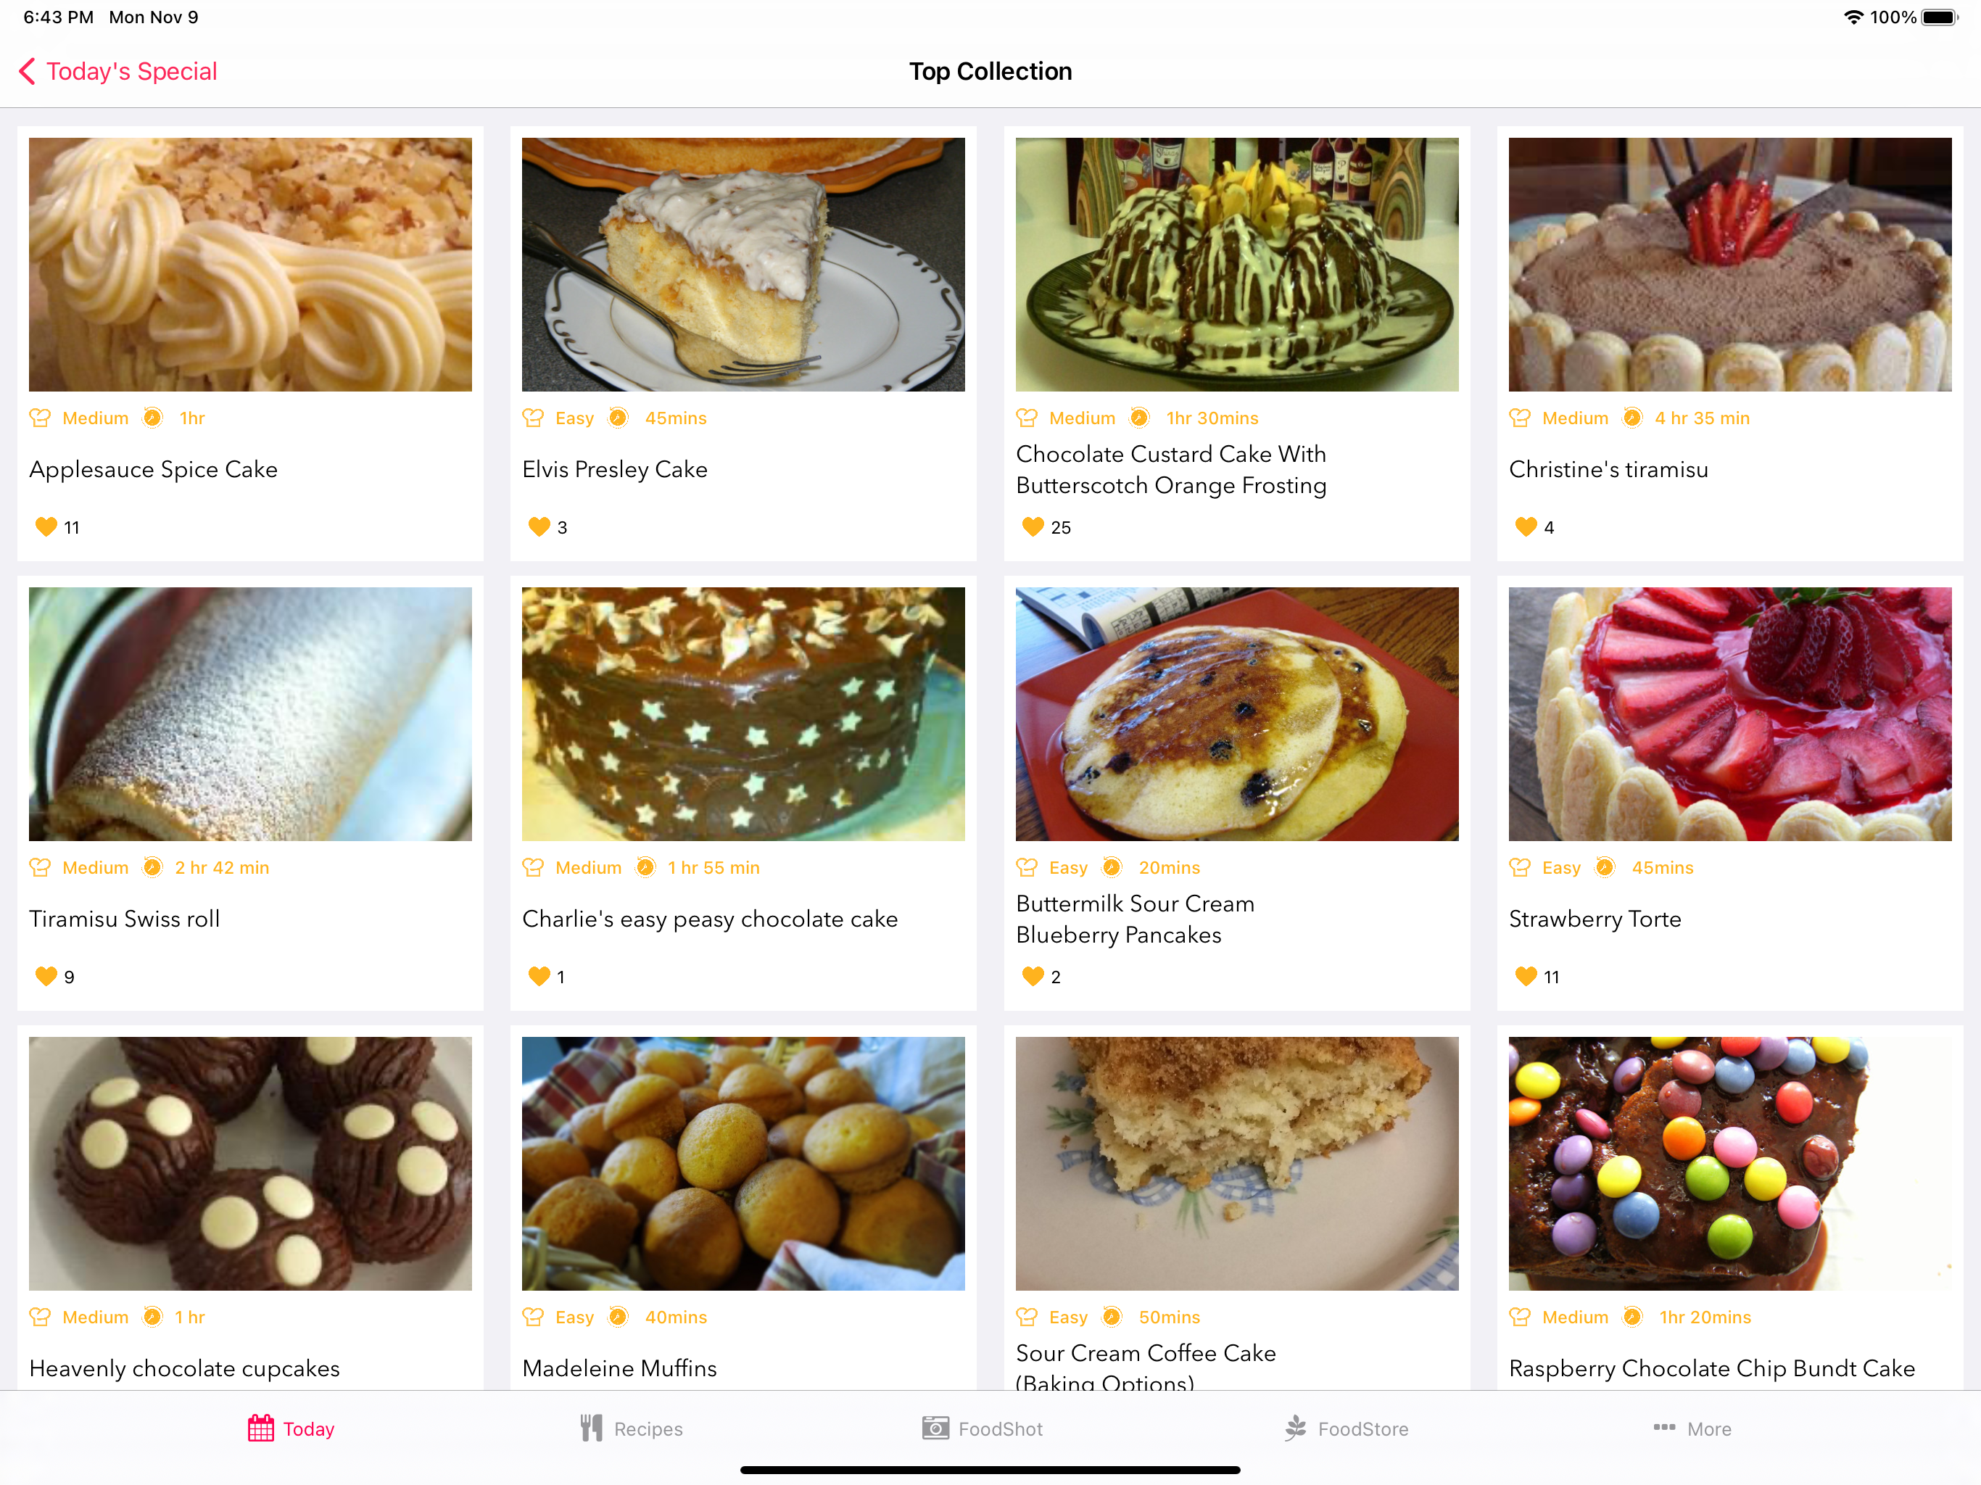The image size is (1981, 1485).
Task: Open the FoodShot tab
Action: point(983,1428)
